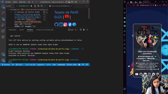Kill the terminal with trash icon
This screenshot has height=94, width=168.
(84, 30)
